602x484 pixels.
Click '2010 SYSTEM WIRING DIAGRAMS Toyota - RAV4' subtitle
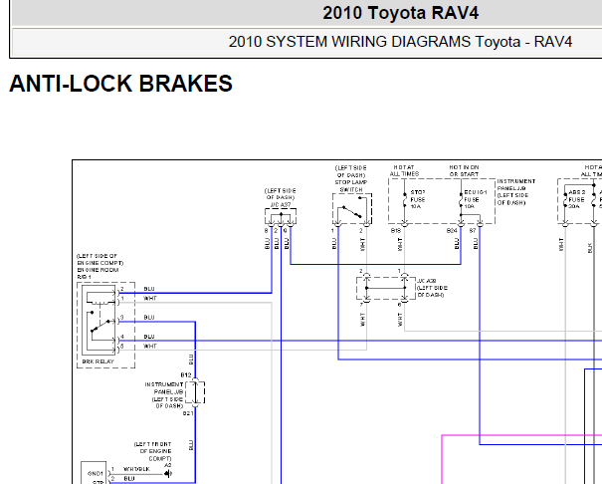[400, 42]
